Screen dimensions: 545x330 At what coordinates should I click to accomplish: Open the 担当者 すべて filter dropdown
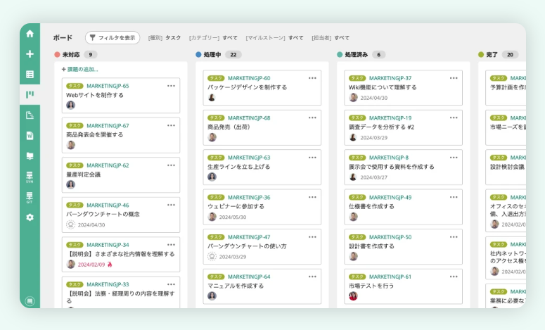331,37
